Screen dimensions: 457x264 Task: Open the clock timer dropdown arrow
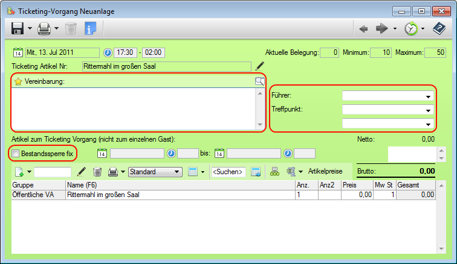(423, 28)
